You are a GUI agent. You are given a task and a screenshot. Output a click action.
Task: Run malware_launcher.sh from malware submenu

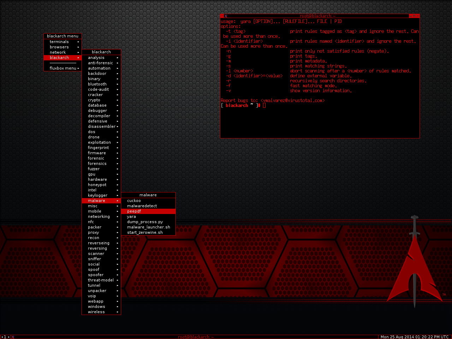tap(148, 227)
